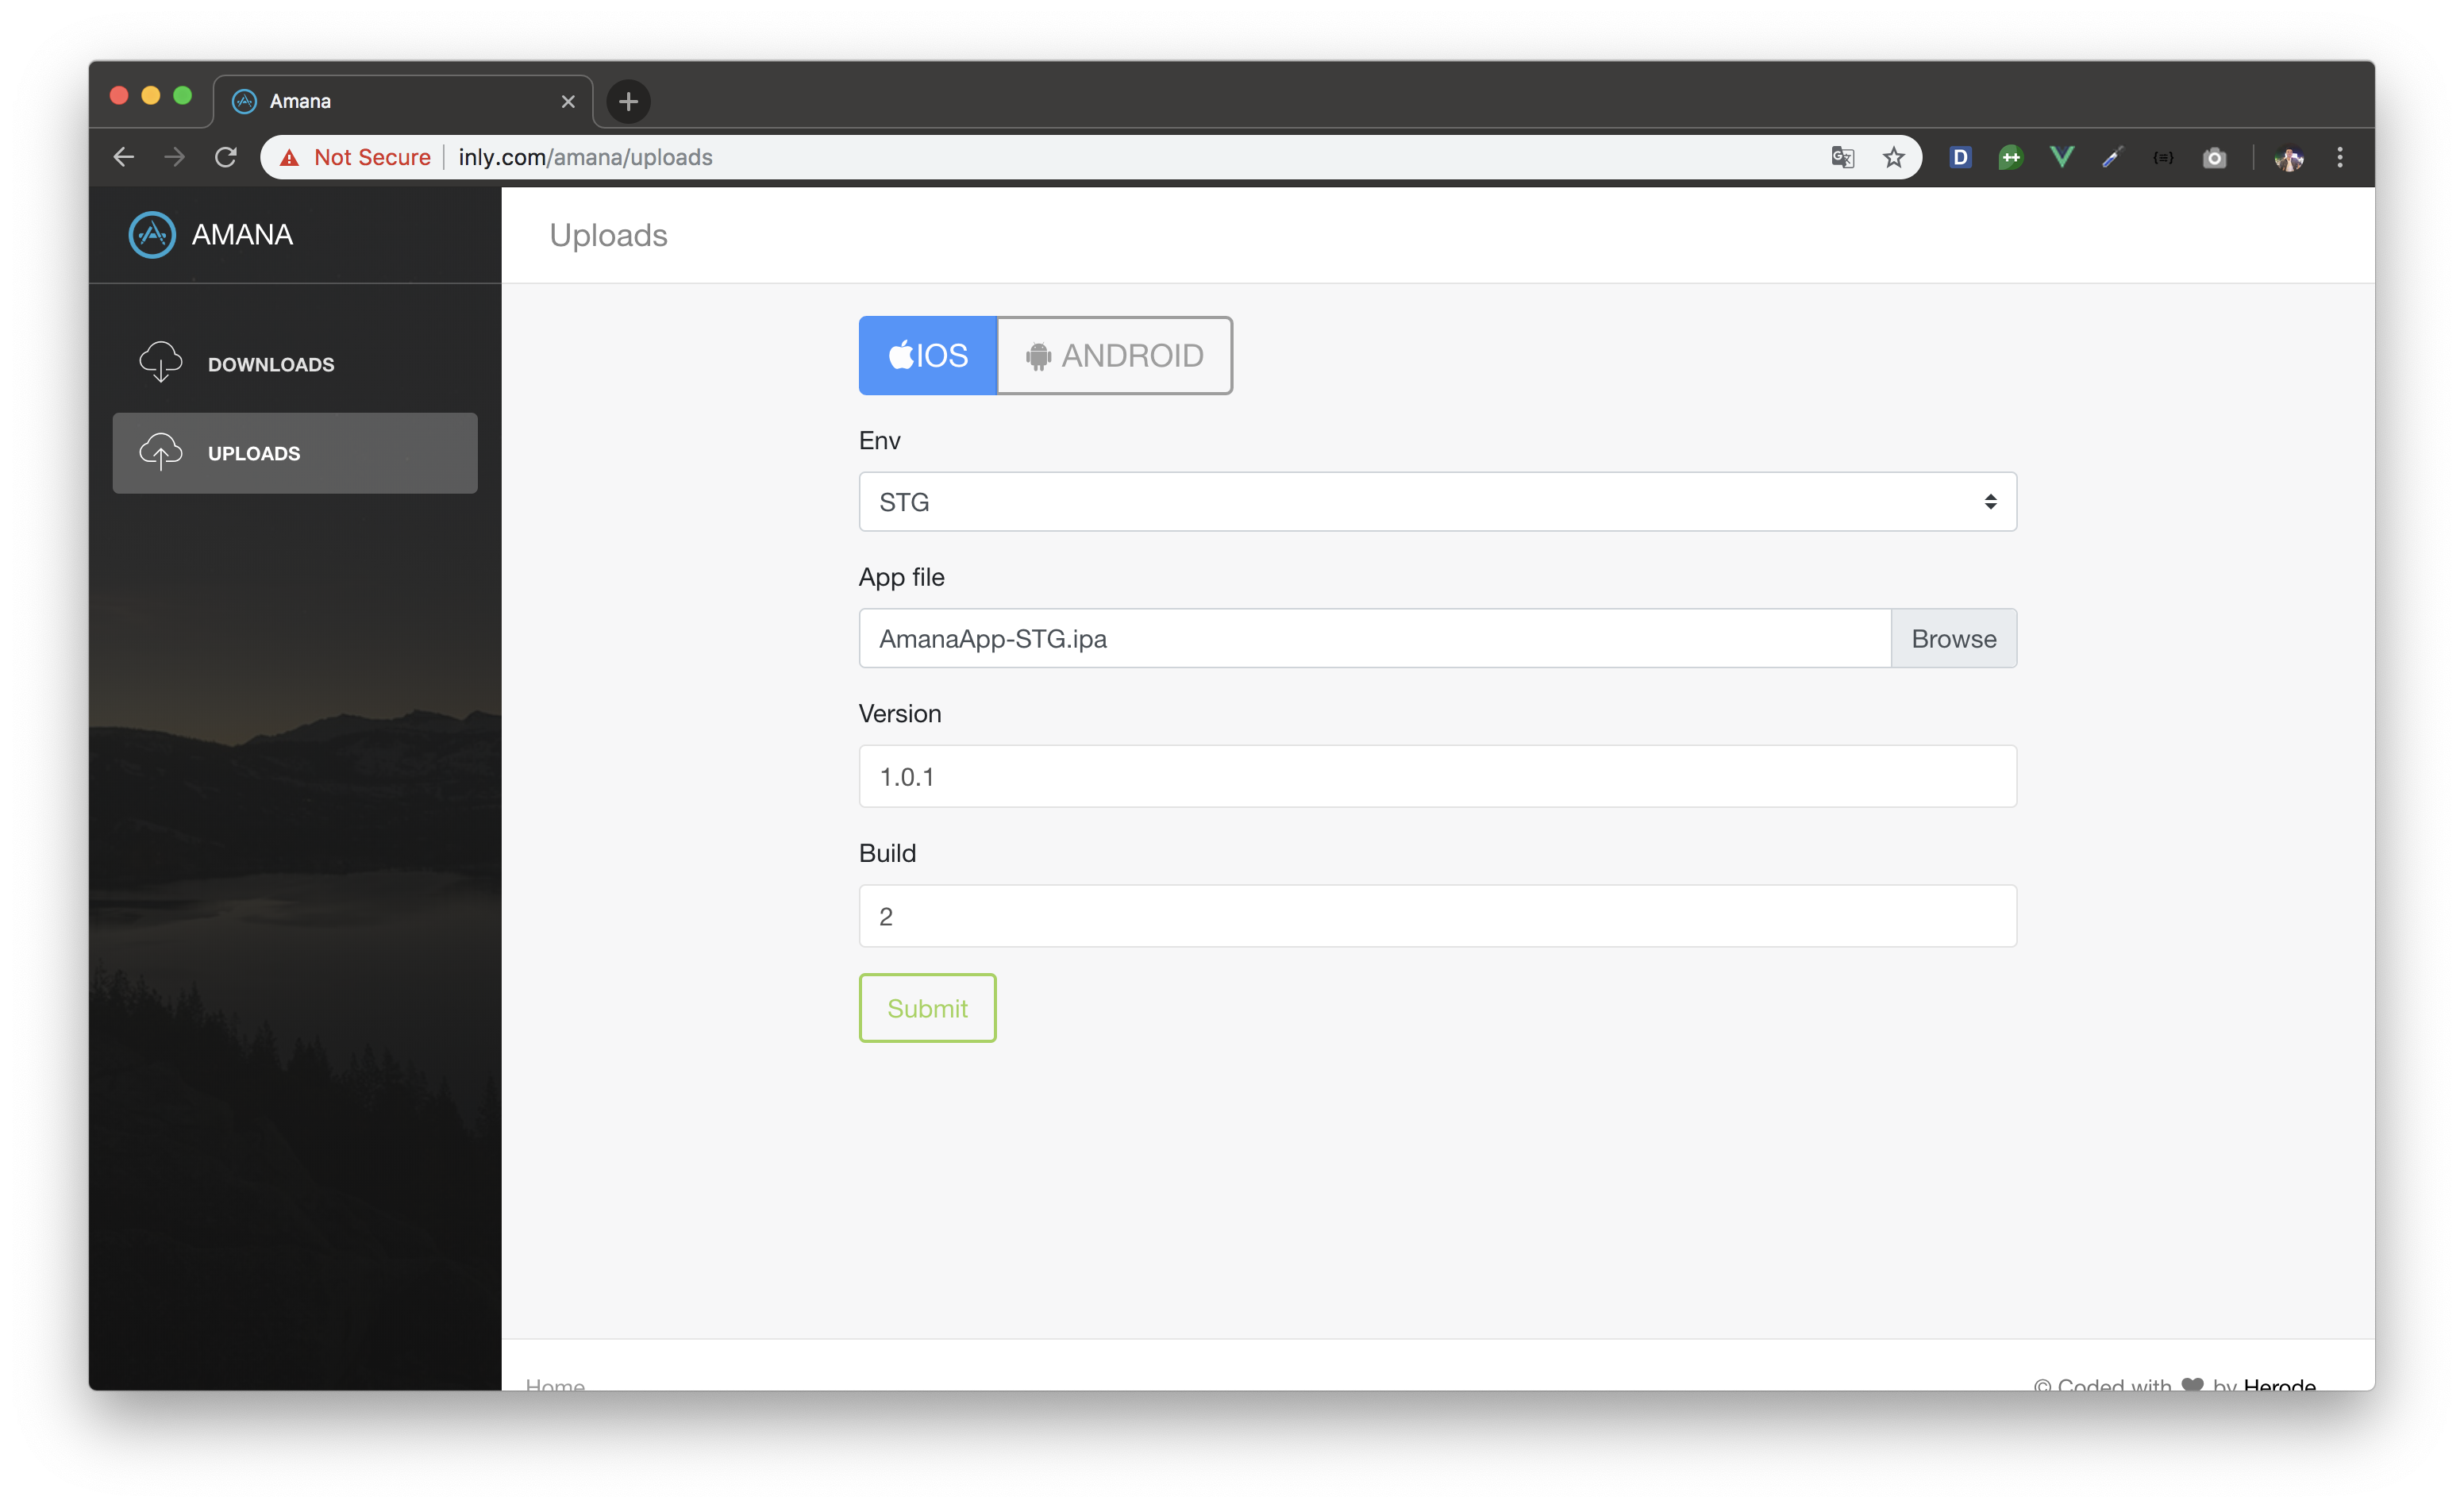Switch platform to Android

(1114, 355)
